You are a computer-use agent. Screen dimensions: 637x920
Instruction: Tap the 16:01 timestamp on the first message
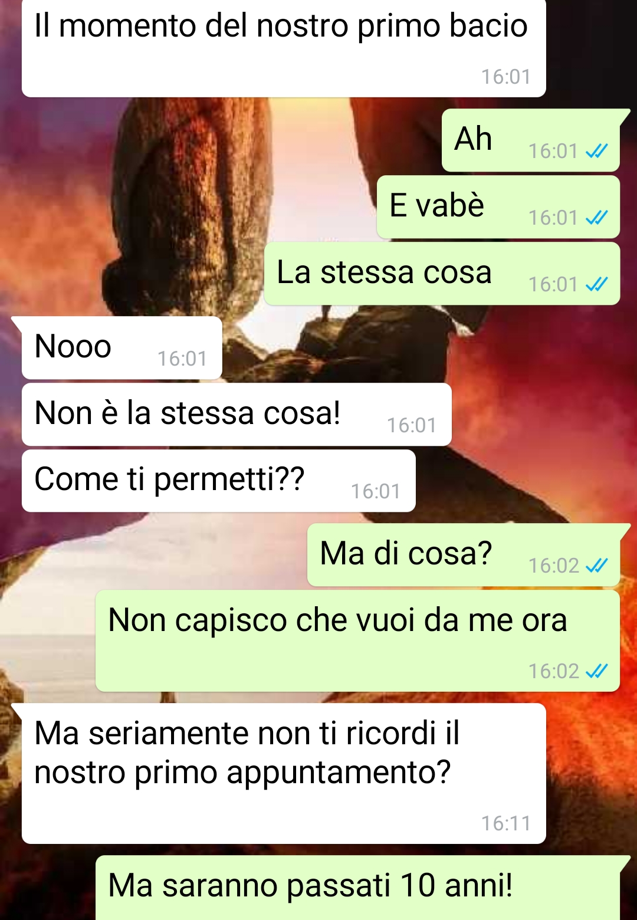pyautogui.click(x=506, y=77)
